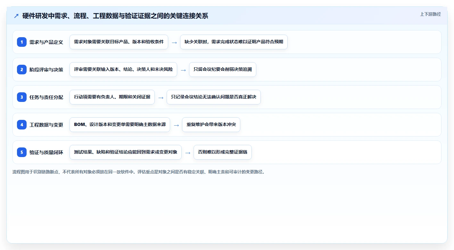
Task: Select the 行动项需要有负责人 box
Action: click(x=112, y=97)
